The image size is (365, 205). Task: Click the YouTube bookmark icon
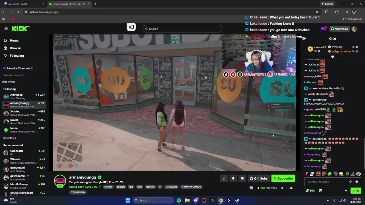pos(13,19)
